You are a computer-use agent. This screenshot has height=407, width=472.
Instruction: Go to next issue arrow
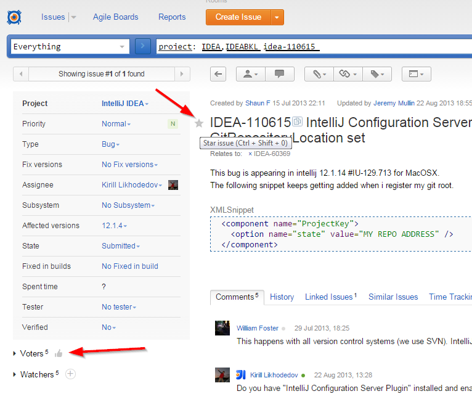182,74
